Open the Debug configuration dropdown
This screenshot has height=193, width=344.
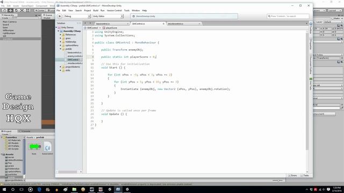point(77,16)
